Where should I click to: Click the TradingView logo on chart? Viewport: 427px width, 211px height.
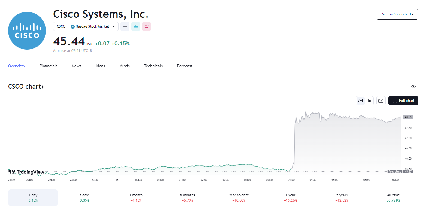click(x=26, y=172)
